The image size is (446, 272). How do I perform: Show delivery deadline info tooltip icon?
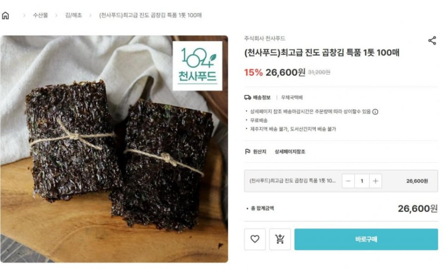(x=375, y=112)
